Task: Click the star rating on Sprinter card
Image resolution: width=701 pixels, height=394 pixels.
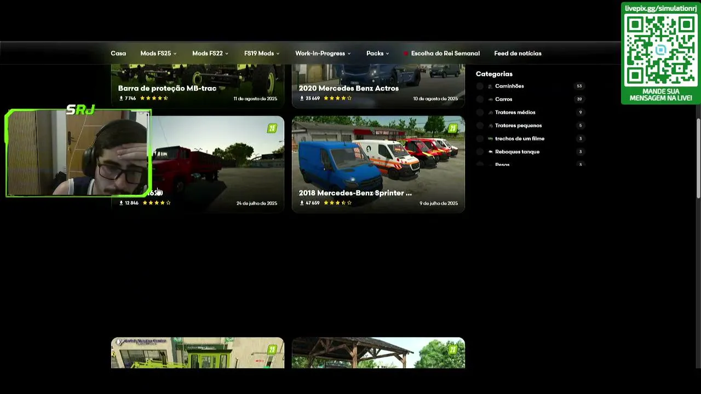Action: [x=337, y=203]
